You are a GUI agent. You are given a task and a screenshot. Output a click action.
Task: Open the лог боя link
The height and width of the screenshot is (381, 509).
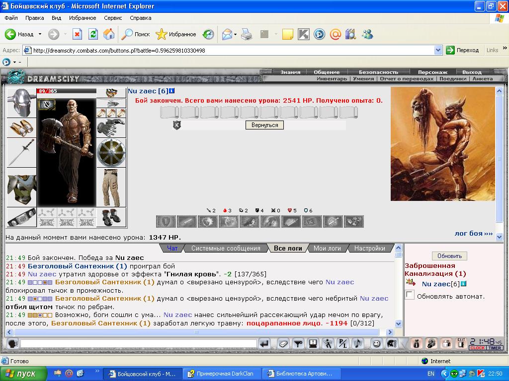coord(474,233)
